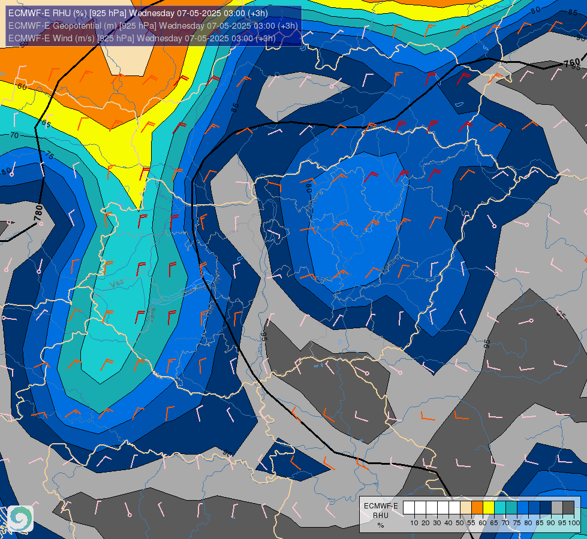This screenshot has width=587, height=539.
Task: Pick the bright blue 75-80% legend swatch
Action: pos(523,508)
